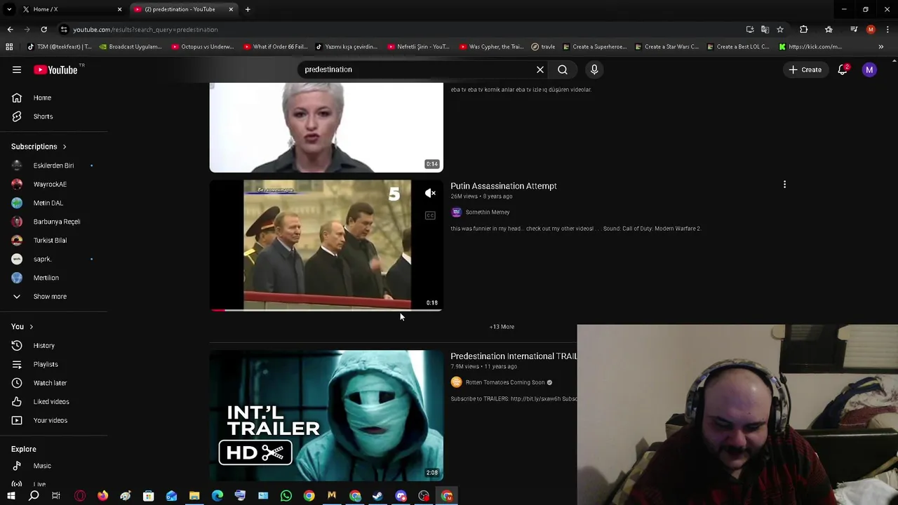Open the Somethin Memey channel
898x505 pixels.
[488, 212]
